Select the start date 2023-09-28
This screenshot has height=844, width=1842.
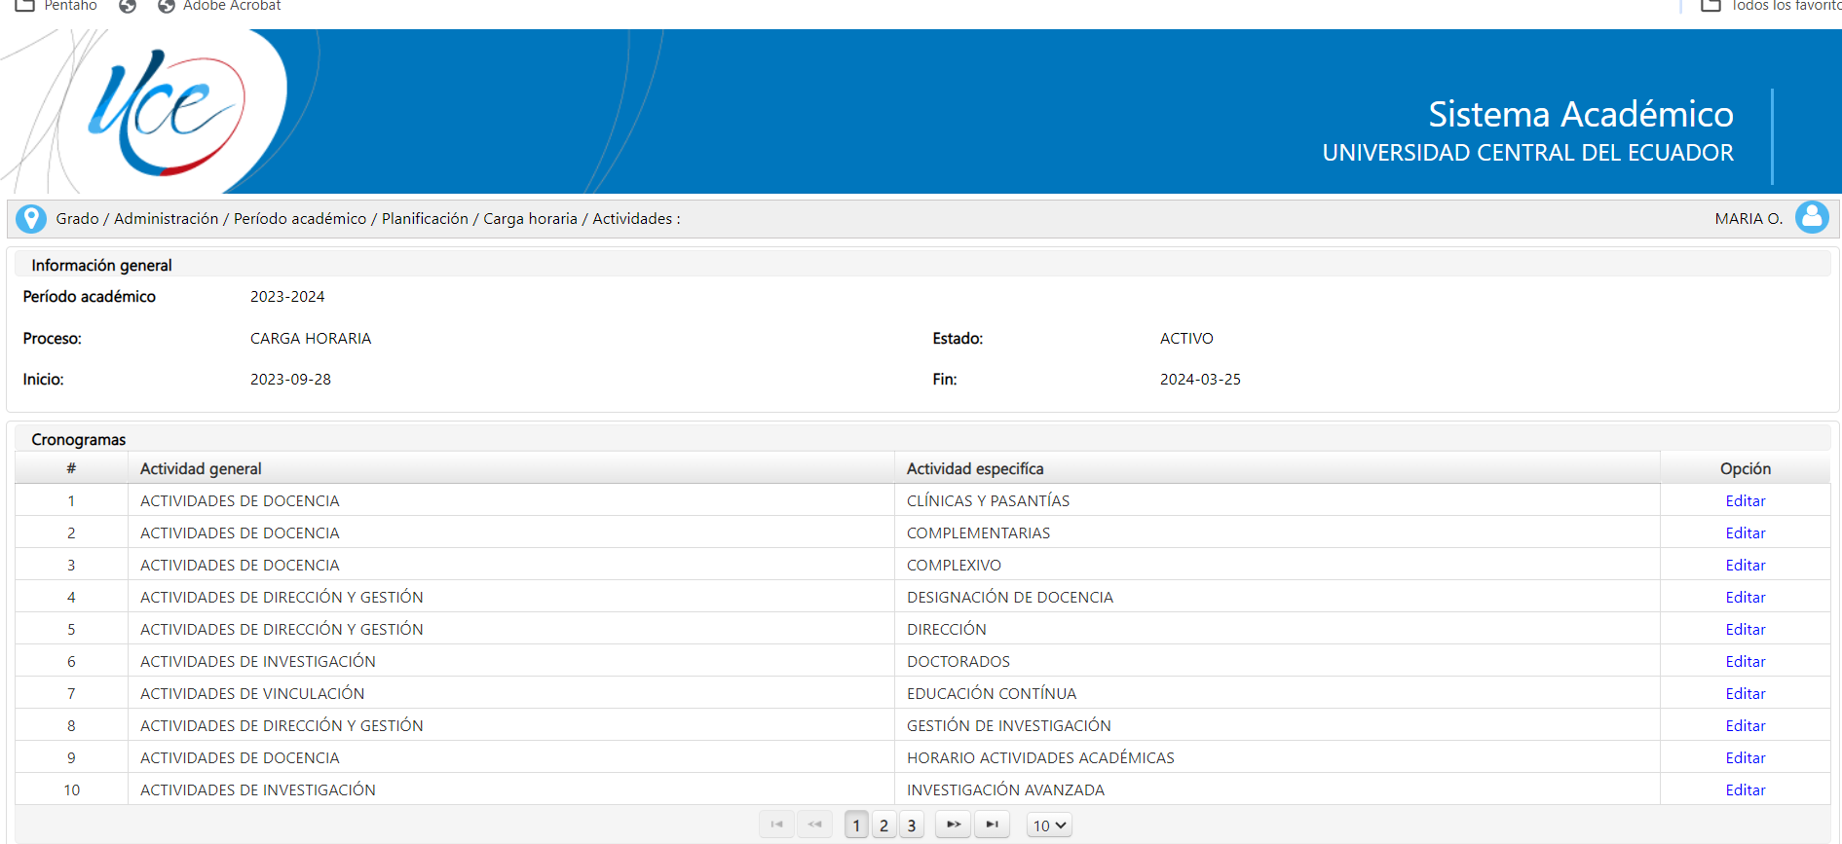coord(290,379)
